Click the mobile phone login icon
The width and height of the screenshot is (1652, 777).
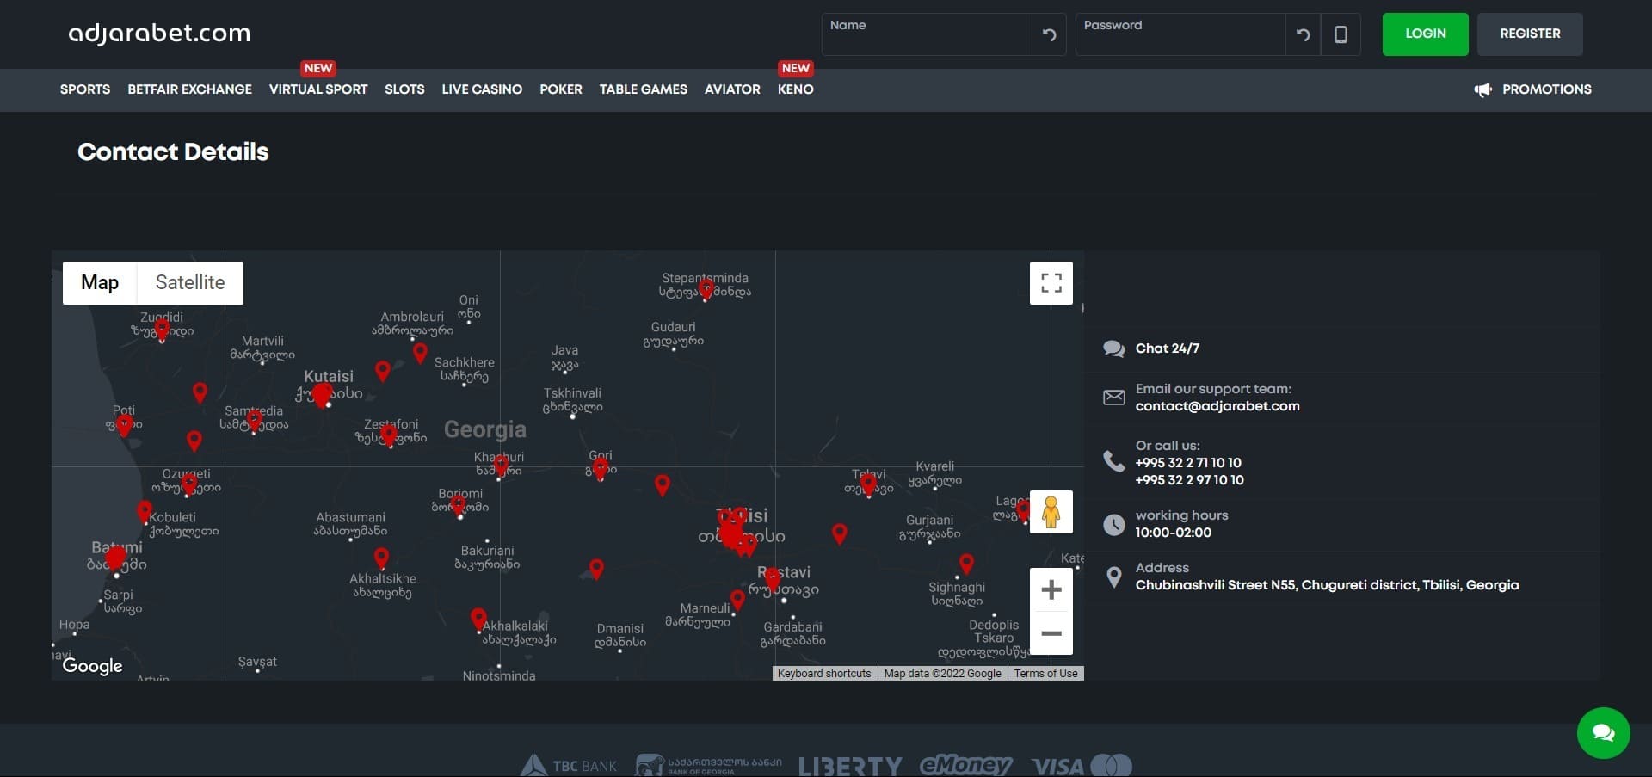pos(1341,34)
